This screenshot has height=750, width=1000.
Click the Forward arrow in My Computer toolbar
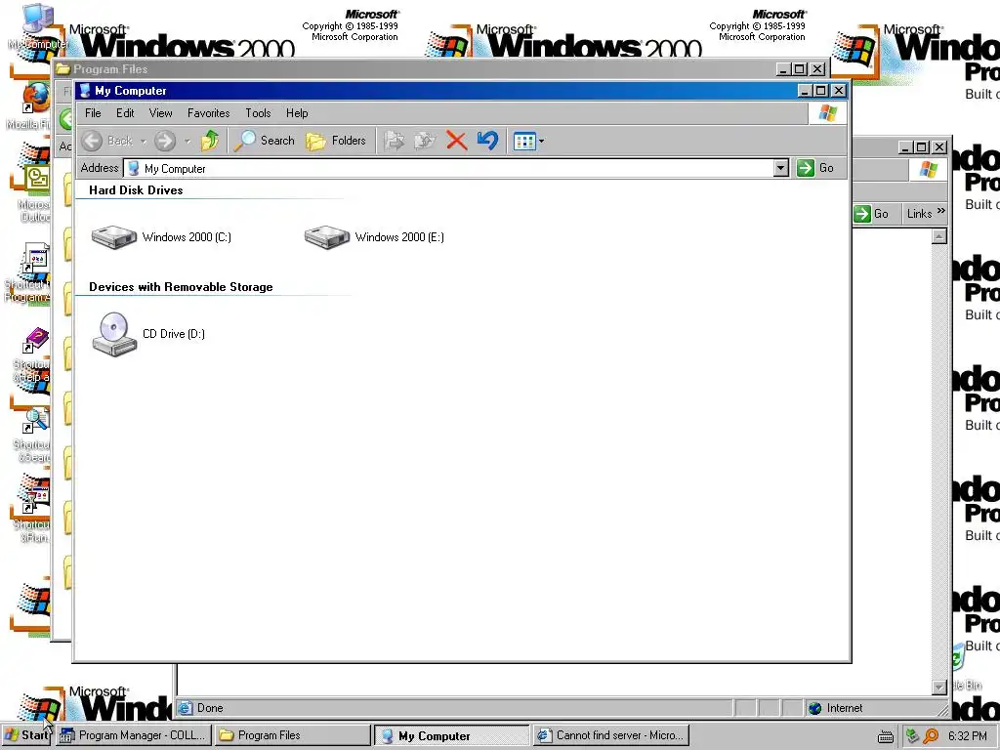(164, 141)
